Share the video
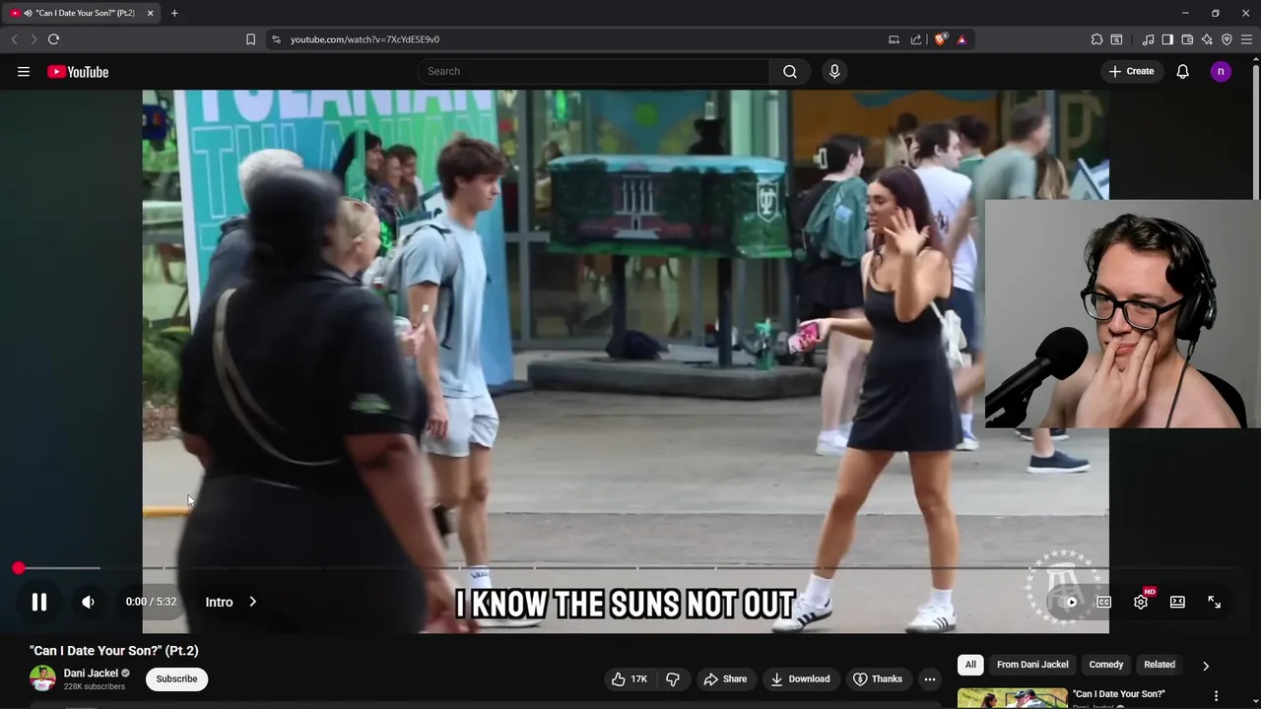Image resolution: width=1261 pixels, height=709 pixels. pos(725,678)
